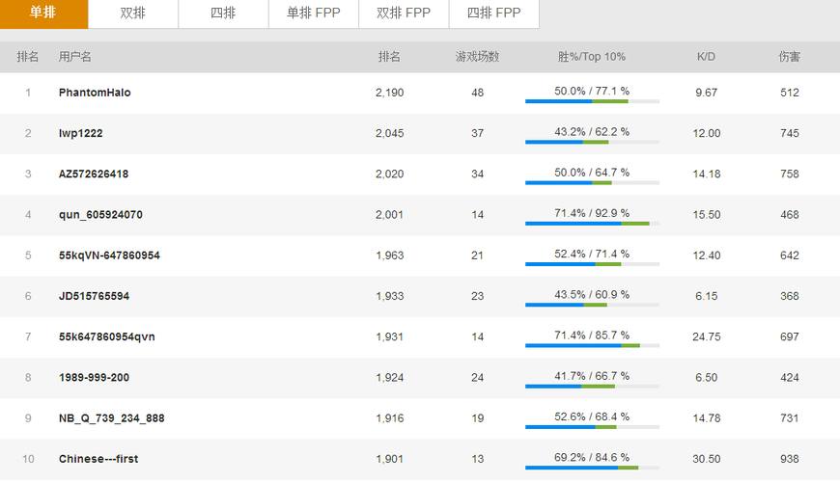840x483 pixels.
Task: Sort by the 伤害 column header
Action: coord(790,57)
